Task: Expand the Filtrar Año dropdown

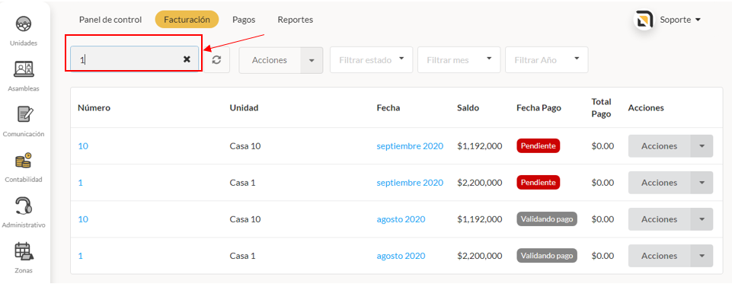Action: (x=547, y=59)
